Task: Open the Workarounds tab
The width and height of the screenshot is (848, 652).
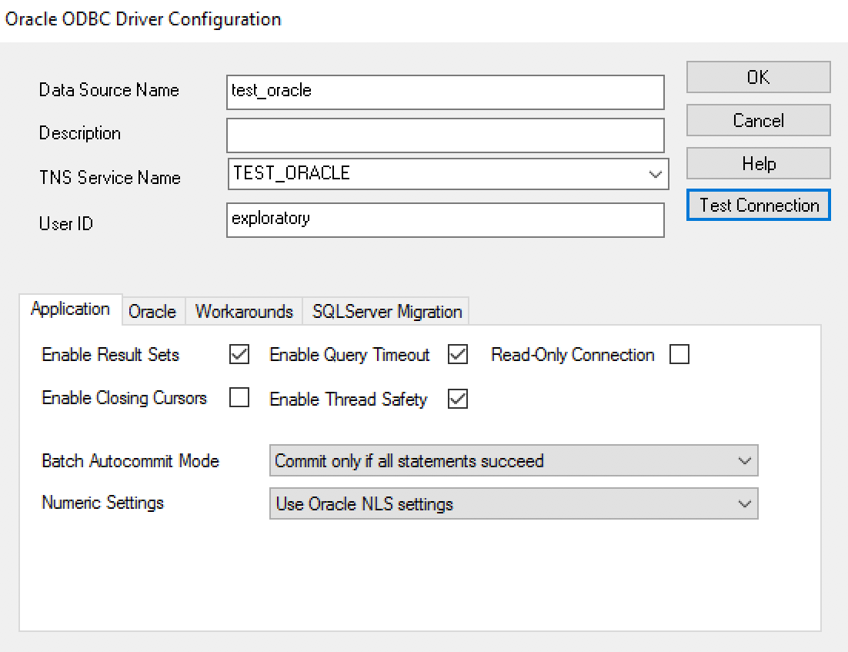Action: pyautogui.click(x=244, y=312)
